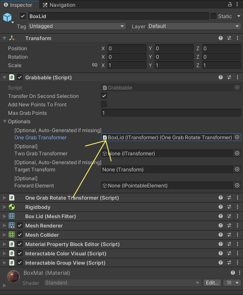Open Inspector panel three-dot menu
Screen dimensions: 243x295
[x=237, y=4]
